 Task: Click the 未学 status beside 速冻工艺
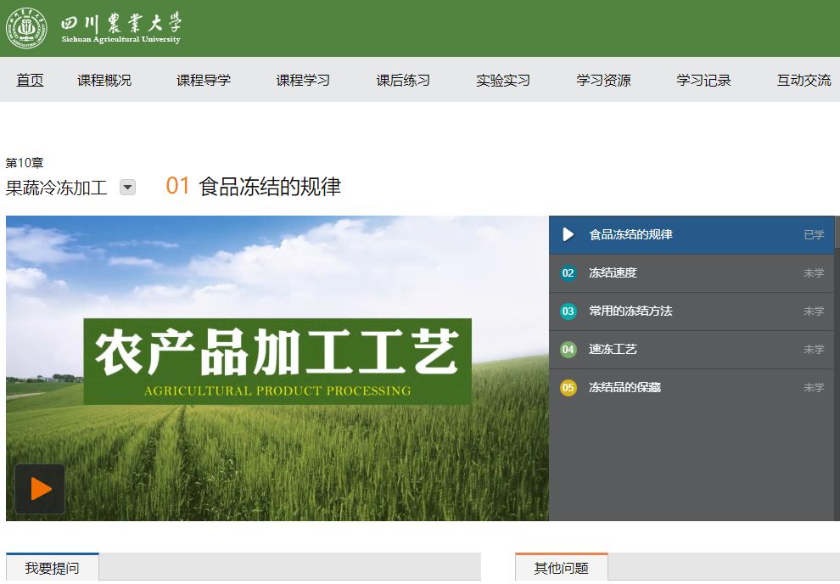tap(814, 350)
